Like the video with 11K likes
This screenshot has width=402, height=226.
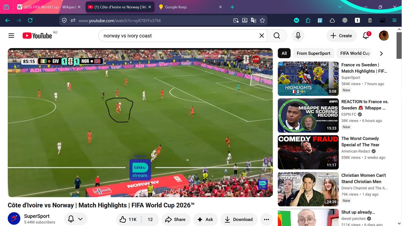129,219
